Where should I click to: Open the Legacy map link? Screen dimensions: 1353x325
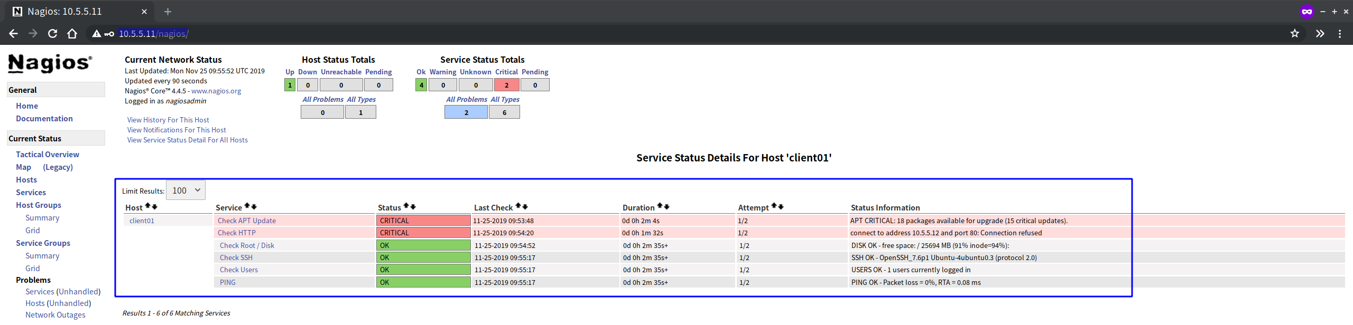(x=58, y=167)
